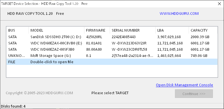Choose the WDC WD60EZAZ-00SF3B0 drive row

click(x=112, y=50)
